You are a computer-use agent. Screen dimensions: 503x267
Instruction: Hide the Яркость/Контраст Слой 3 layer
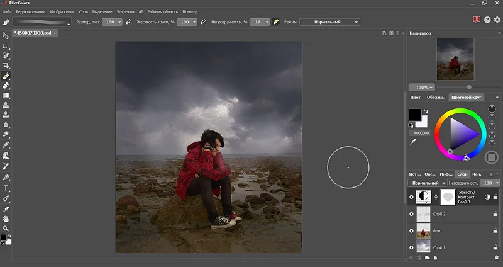coord(412,197)
